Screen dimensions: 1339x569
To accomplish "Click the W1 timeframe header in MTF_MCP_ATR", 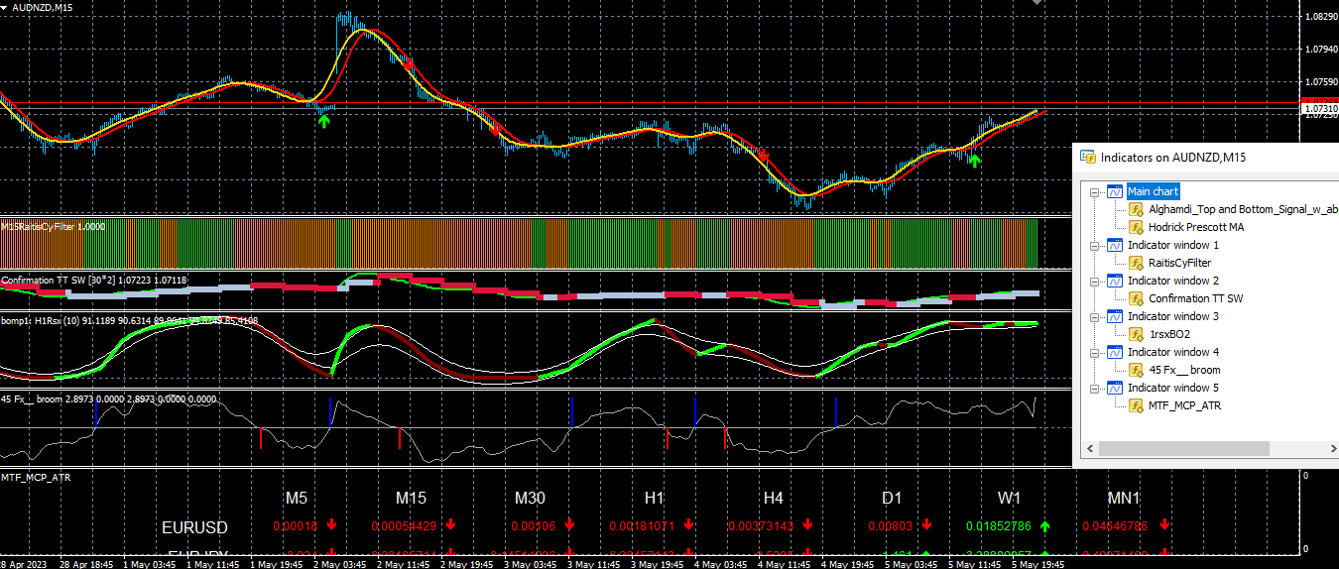I will [x=1010, y=498].
